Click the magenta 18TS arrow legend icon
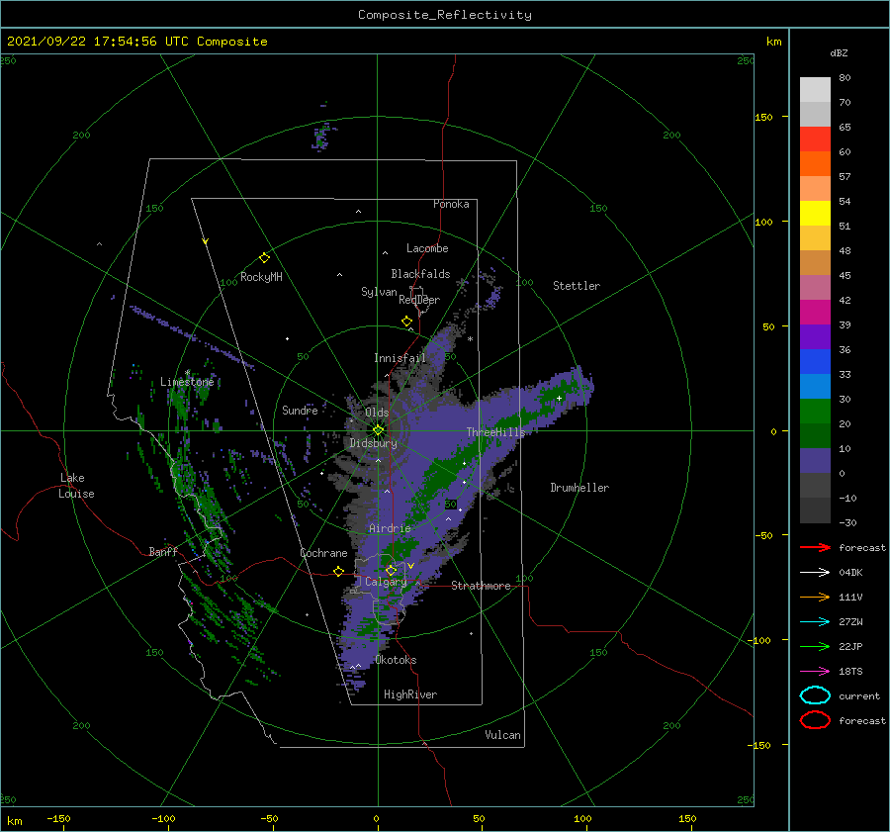Viewport: 890px width, 832px height. pos(815,672)
